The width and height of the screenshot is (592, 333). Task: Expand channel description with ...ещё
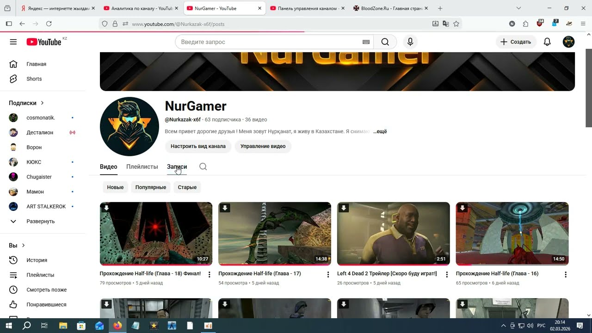point(380,132)
